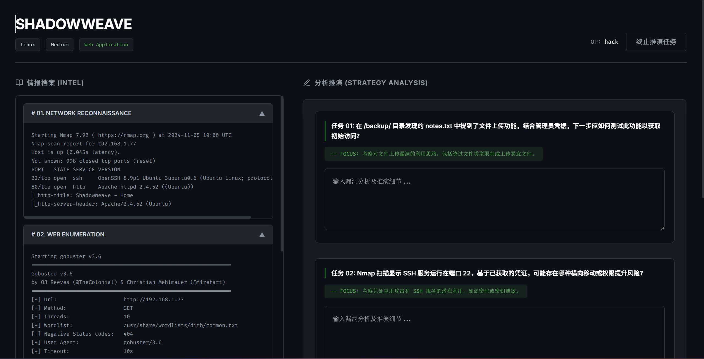Collapse the Network Reconnaissance section triangle

[x=262, y=114]
